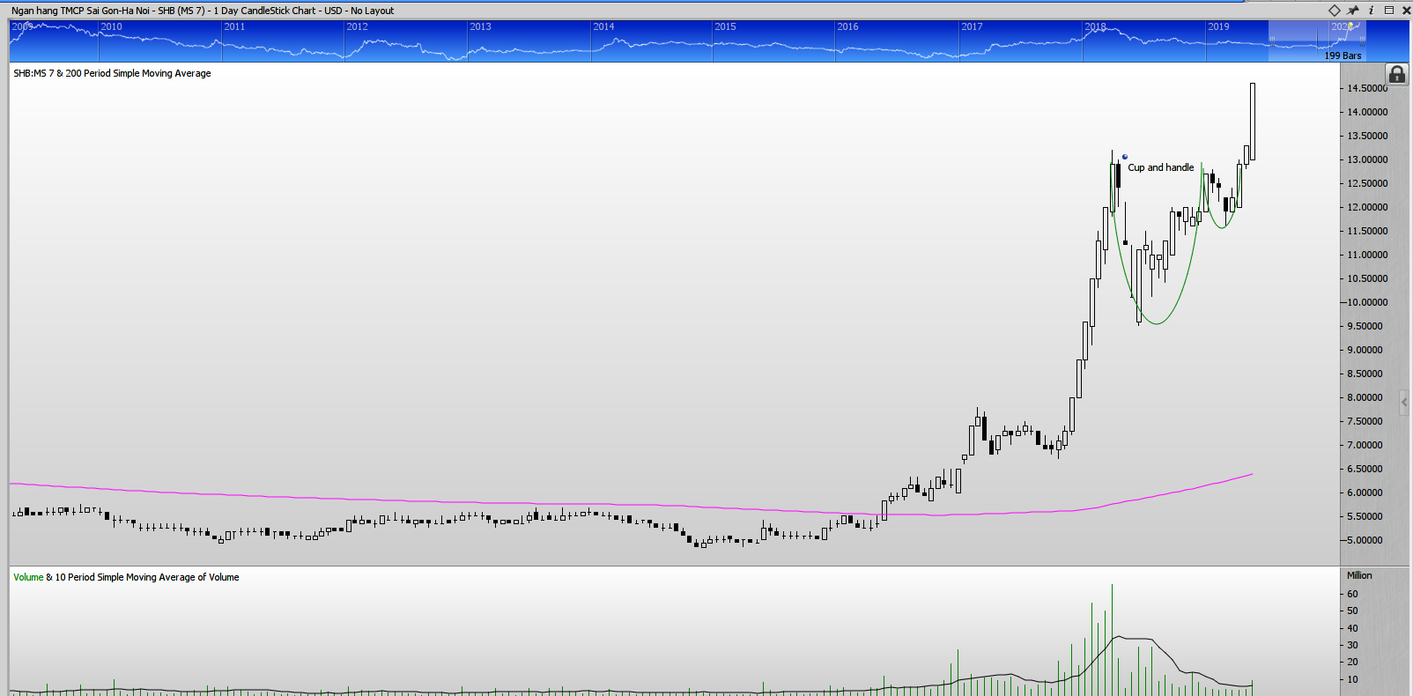The width and height of the screenshot is (1413, 696).
Task: Jump to 2017 in the overview timeline
Action: click(x=972, y=26)
